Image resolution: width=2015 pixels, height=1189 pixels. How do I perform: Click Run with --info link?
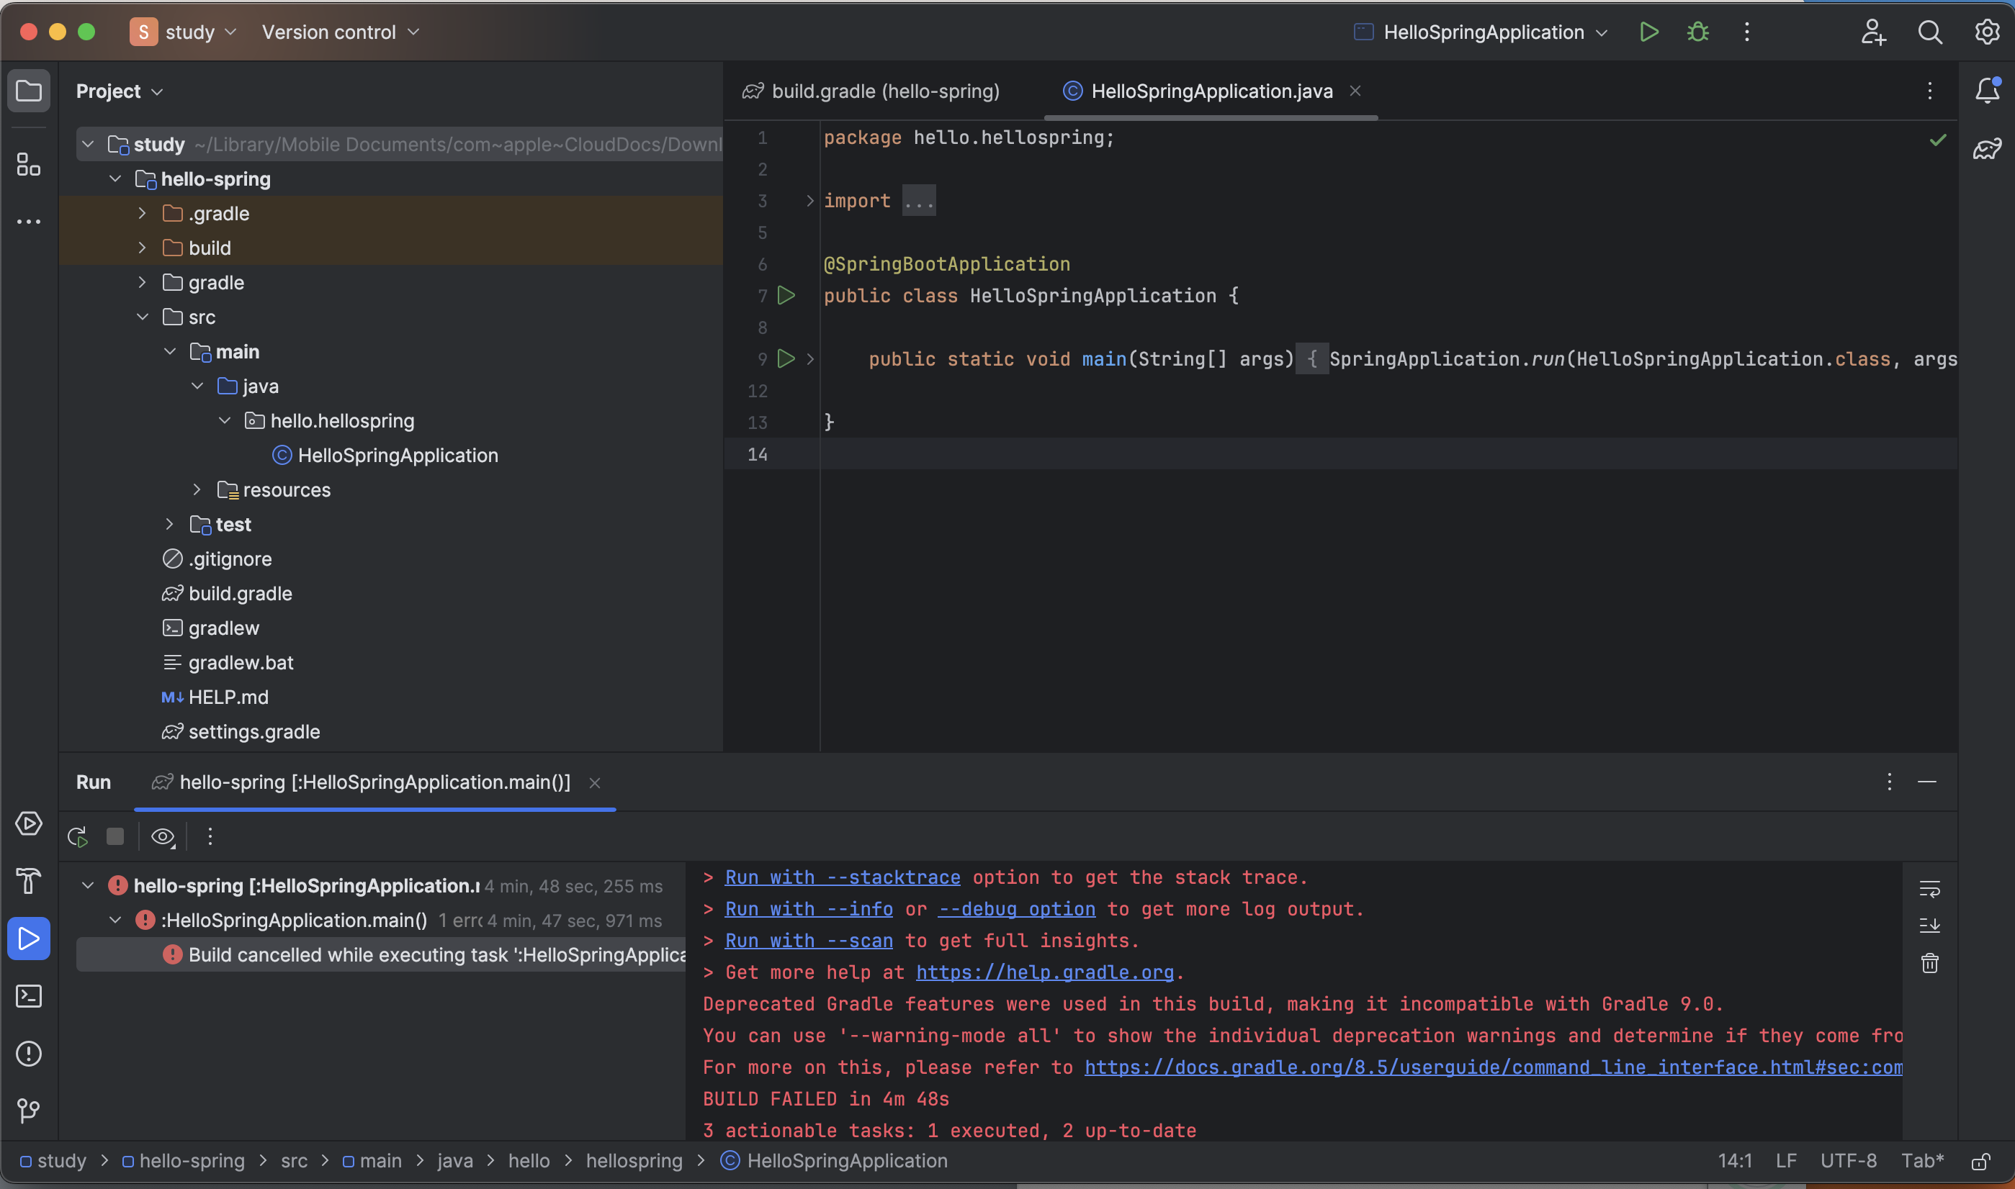(x=809, y=909)
